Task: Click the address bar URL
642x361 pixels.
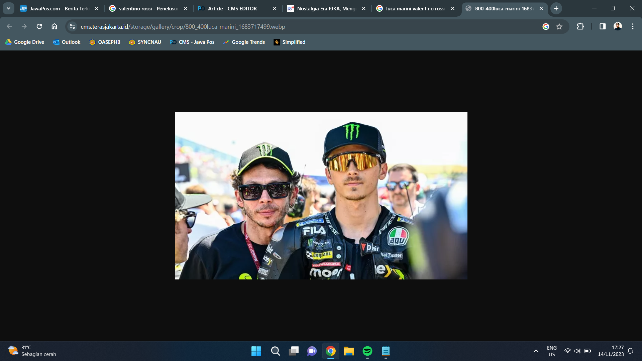Action: point(183,26)
